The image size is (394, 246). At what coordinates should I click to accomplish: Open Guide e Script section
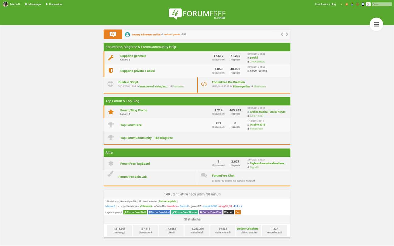tap(128, 82)
